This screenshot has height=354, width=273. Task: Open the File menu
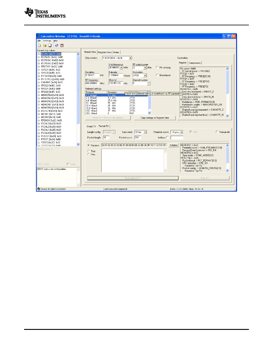click(39, 41)
